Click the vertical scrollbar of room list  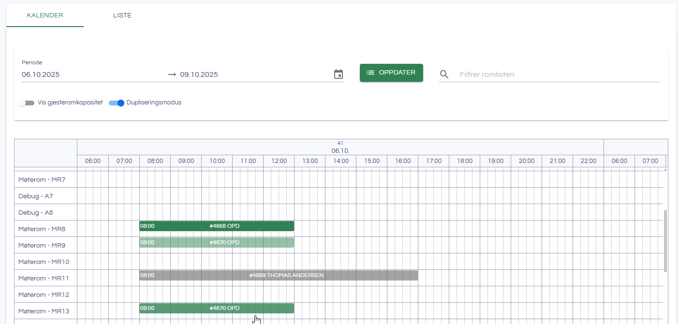(x=665, y=241)
